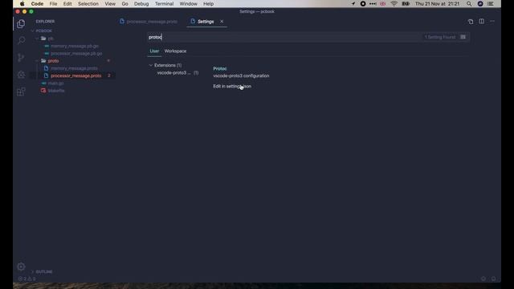Switch to the Workspace settings tab

[175, 51]
